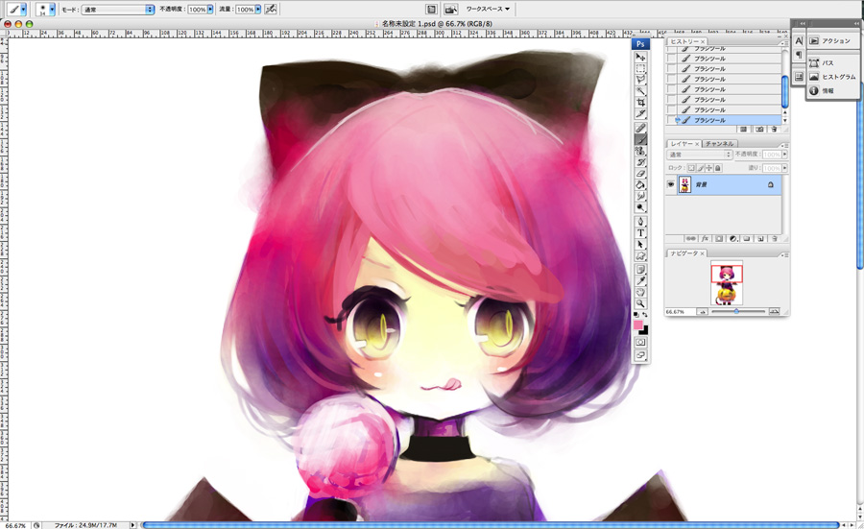Open the Actions panel

coord(831,40)
